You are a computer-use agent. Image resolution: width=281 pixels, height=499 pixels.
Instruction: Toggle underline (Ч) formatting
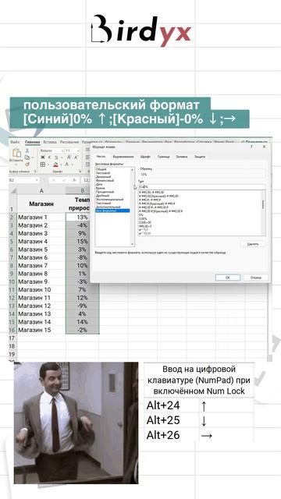(x=56, y=157)
